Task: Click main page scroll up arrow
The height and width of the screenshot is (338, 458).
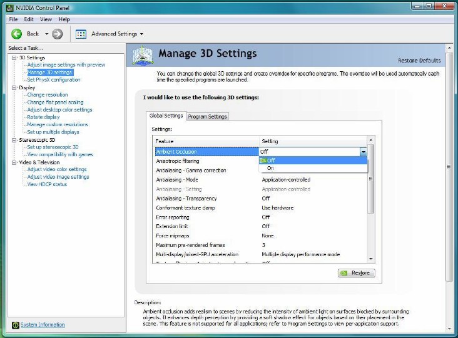Action: pos(449,47)
